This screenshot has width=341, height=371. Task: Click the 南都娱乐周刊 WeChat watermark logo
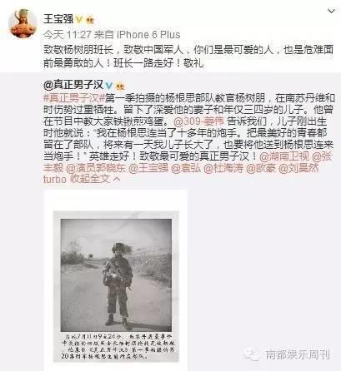[x=252, y=354]
